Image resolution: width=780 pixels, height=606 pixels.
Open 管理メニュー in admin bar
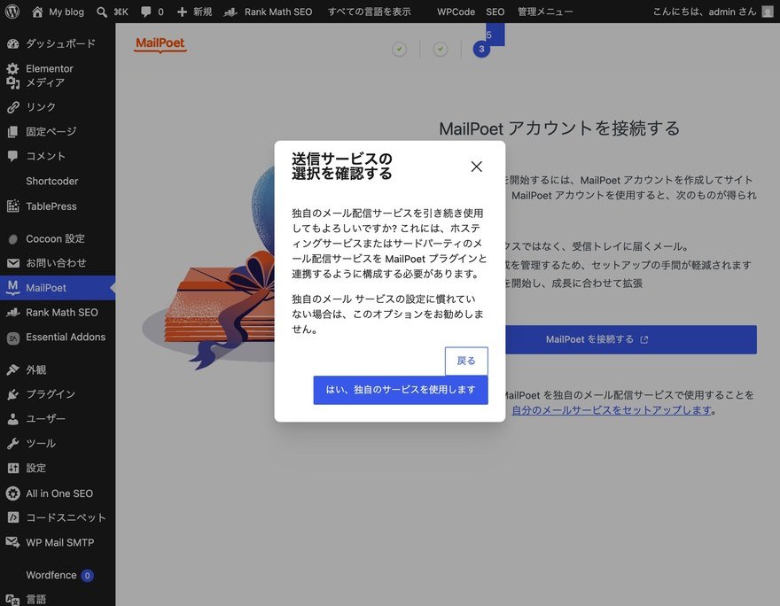tap(545, 12)
